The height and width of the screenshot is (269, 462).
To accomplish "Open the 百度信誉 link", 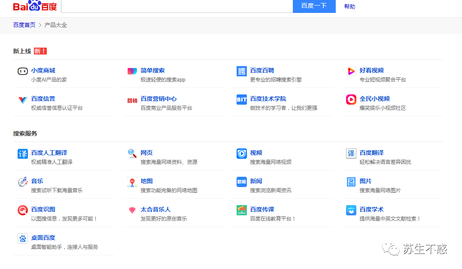I will pos(43,99).
